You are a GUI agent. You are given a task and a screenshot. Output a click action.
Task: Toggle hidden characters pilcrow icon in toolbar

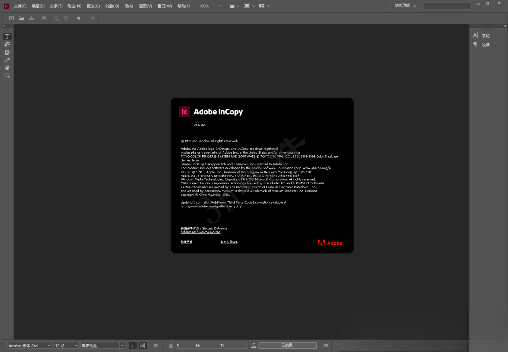click(x=78, y=18)
